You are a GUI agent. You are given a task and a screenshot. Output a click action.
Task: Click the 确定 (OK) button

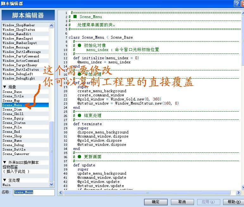click(156, 202)
